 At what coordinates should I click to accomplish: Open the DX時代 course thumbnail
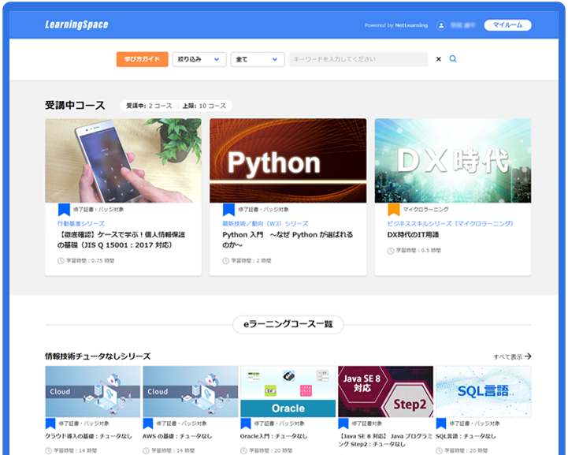[x=453, y=161]
